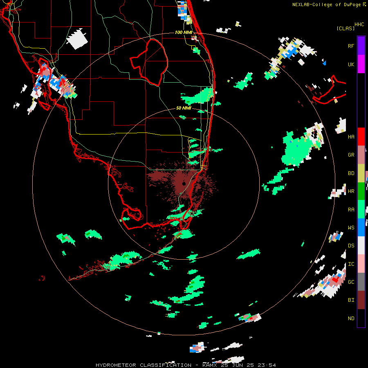Click the "RA" legend label
The image size is (368, 368).
coord(351,210)
